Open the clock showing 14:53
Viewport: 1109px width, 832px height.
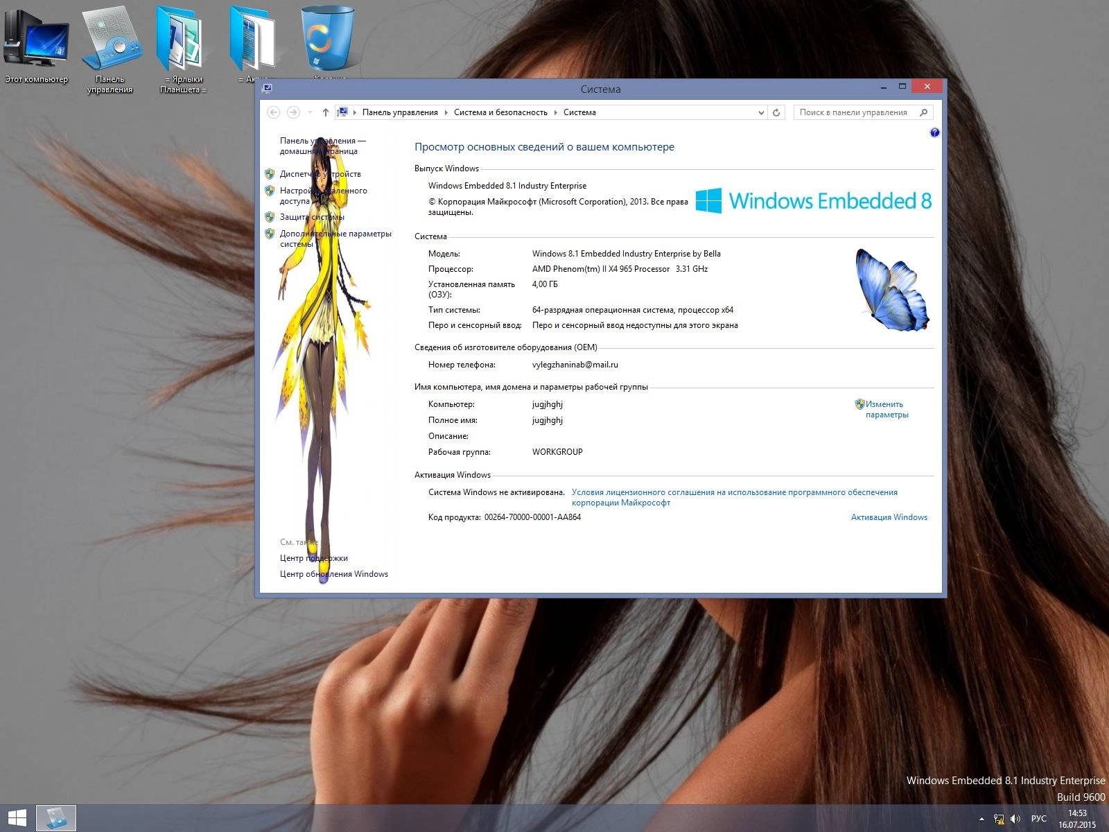1077,819
